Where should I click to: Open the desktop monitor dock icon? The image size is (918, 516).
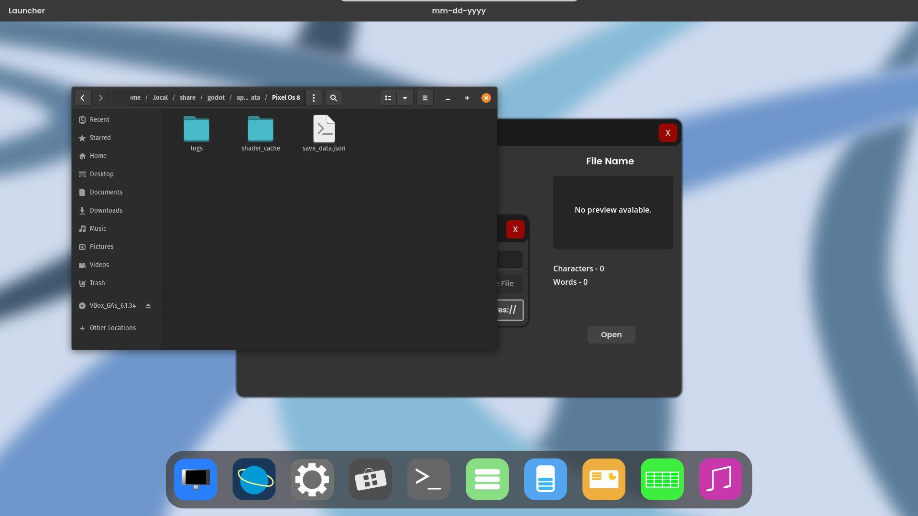pyautogui.click(x=196, y=480)
